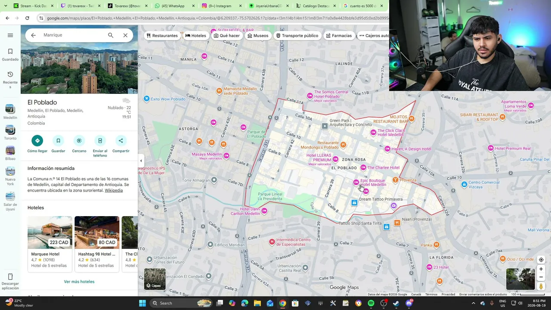Viewport: 551px width, 310px height.
Task: Open the Windows Start menu
Action: click(x=142, y=303)
